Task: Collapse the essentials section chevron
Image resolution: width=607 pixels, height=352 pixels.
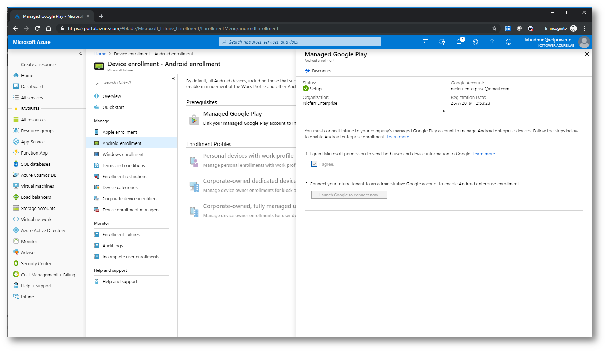Action: pos(444,111)
